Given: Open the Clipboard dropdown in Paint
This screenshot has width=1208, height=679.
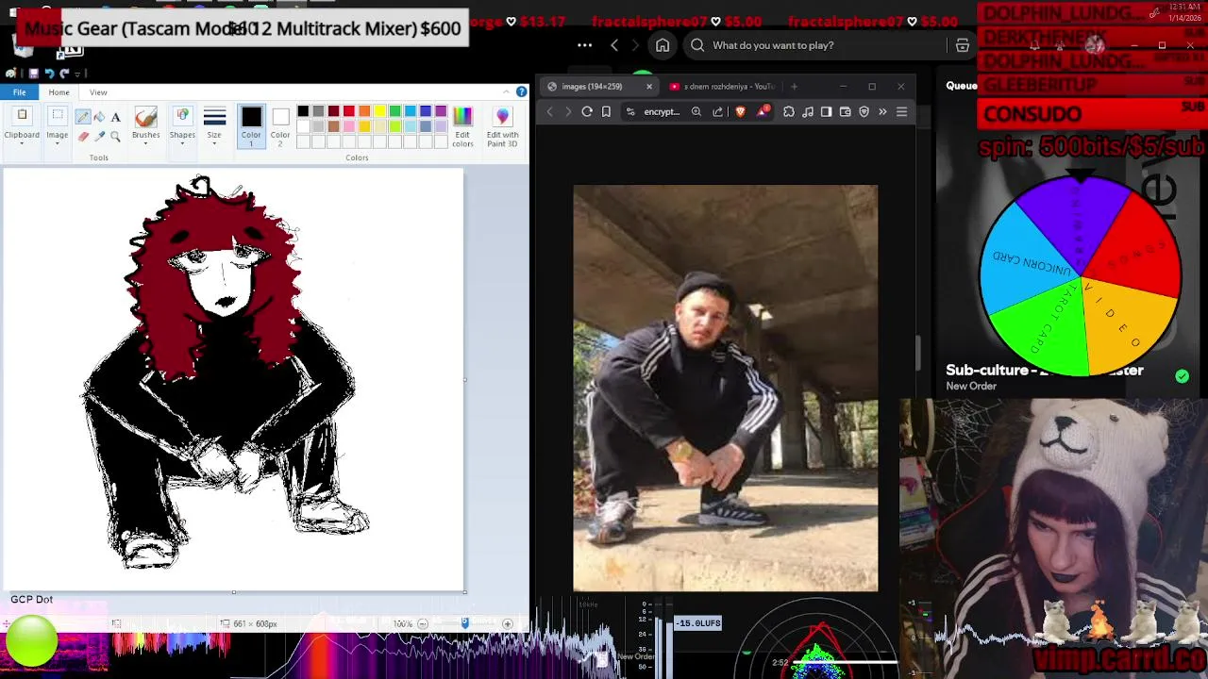Looking at the screenshot, I should pyautogui.click(x=22, y=126).
